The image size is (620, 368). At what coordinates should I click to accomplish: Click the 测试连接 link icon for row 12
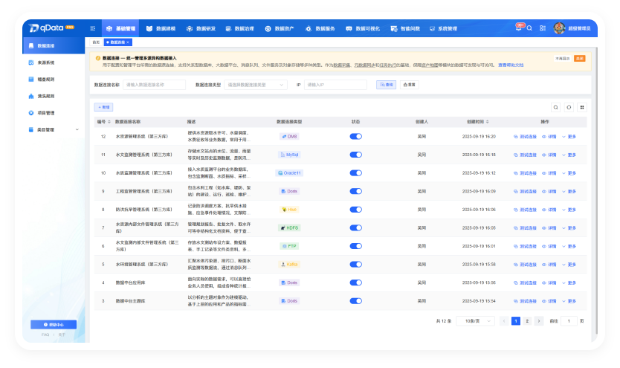click(x=516, y=136)
